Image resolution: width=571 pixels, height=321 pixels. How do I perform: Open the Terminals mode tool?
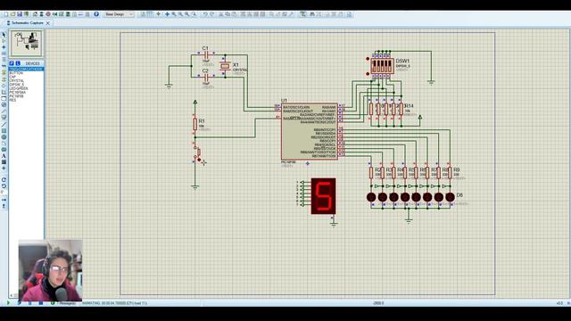click(x=4, y=78)
